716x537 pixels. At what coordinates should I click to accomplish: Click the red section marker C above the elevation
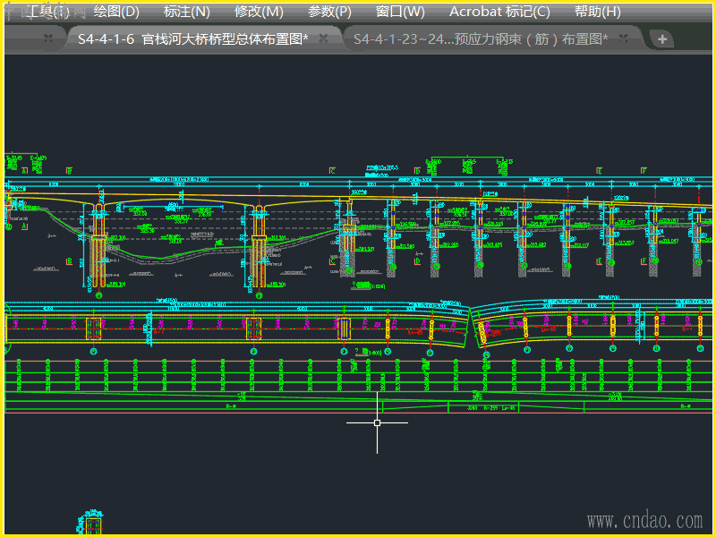click(x=332, y=171)
